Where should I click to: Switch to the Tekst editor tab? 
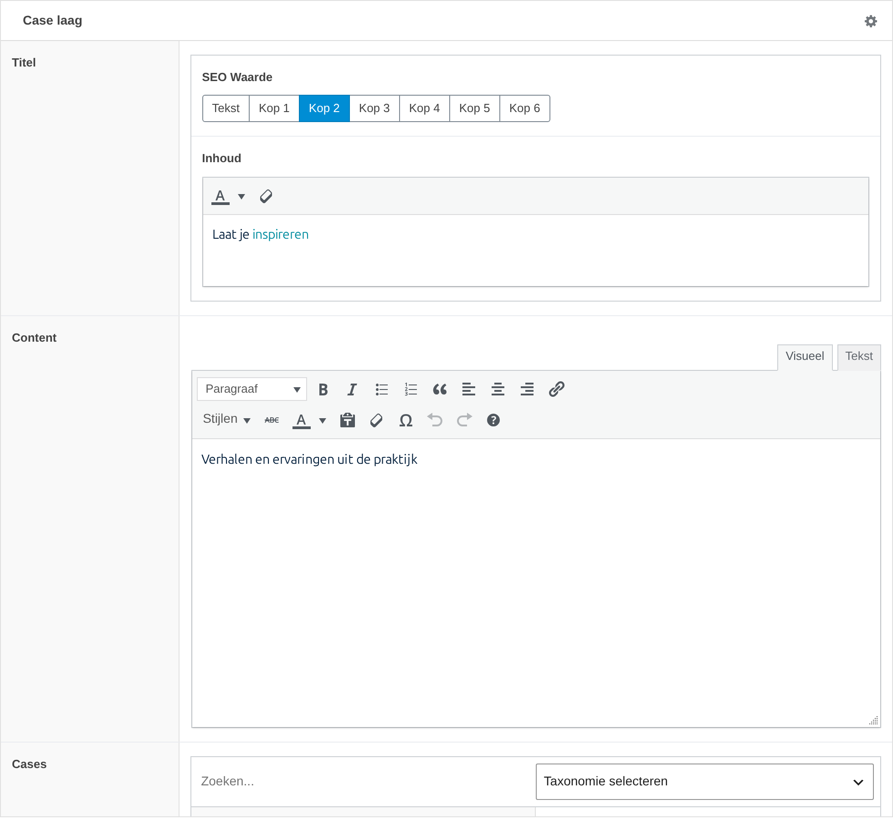click(x=859, y=357)
